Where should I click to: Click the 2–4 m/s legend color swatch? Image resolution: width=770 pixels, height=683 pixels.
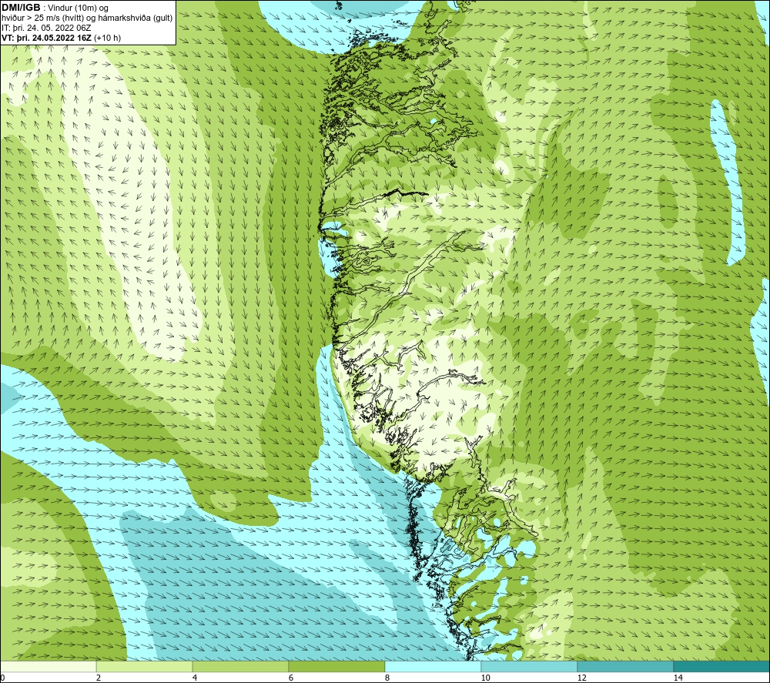point(145,666)
